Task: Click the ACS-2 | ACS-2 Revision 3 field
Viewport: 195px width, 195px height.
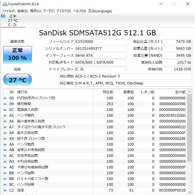Action: 133,76
